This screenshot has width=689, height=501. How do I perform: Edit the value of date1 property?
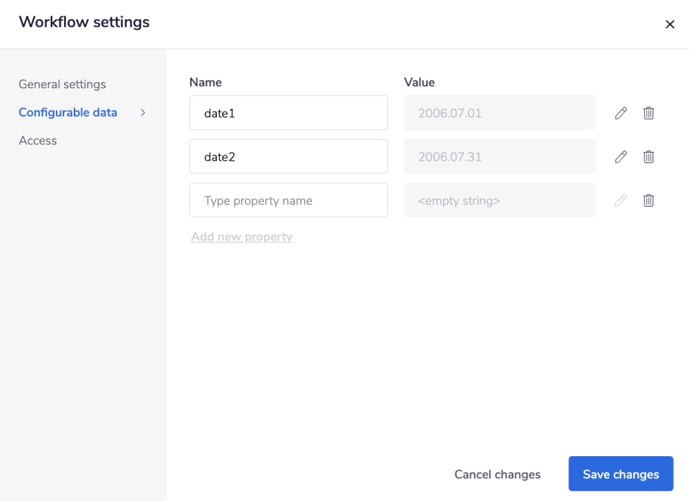[620, 112]
